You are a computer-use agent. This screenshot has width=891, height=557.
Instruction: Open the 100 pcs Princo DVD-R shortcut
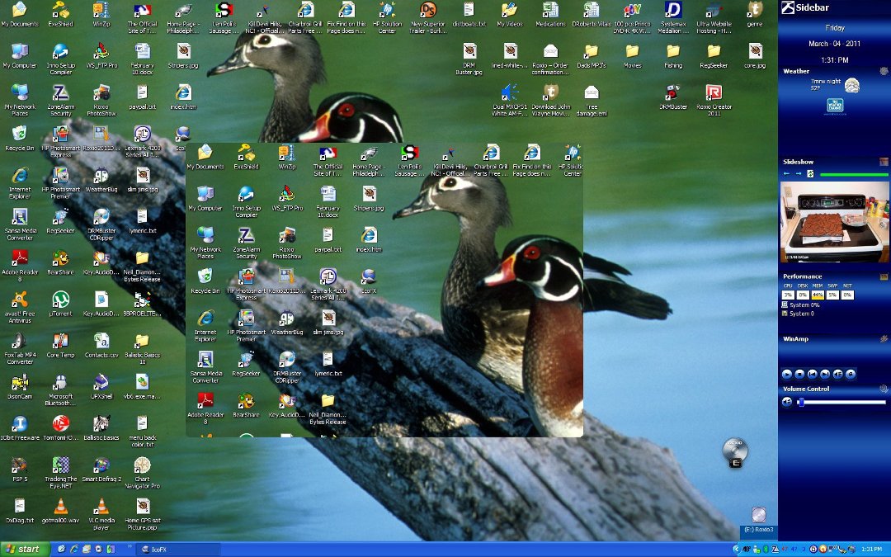633,10
